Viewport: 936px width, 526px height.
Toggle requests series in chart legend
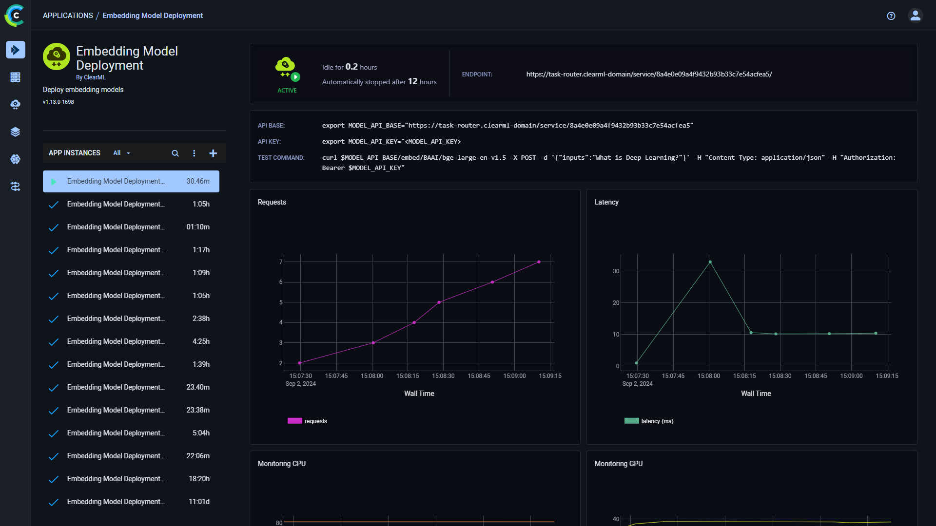(315, 421)
